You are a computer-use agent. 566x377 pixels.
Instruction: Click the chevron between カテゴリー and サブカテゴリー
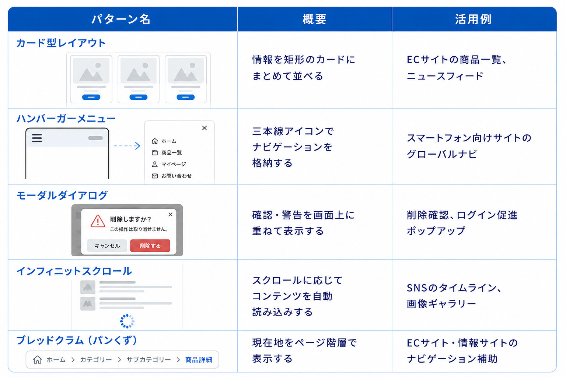pos(119,360)
